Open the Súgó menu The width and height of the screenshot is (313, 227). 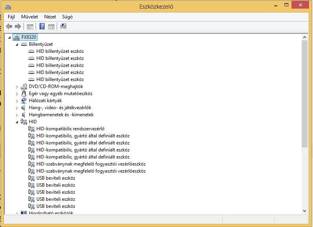(x=67, y=17)
